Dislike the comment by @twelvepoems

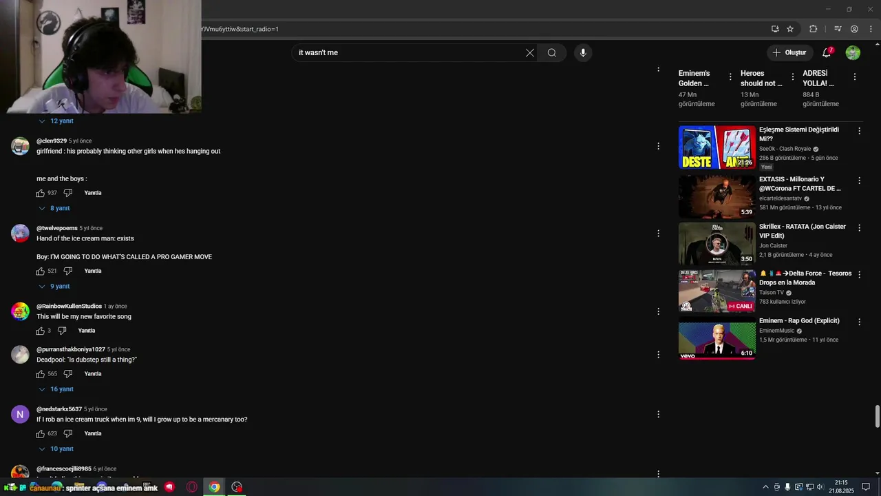(x=68, y=271)
